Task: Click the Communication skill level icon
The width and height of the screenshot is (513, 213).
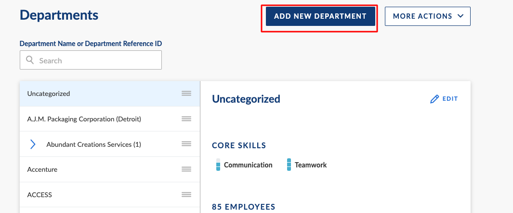Action: (x=218, y=165)
